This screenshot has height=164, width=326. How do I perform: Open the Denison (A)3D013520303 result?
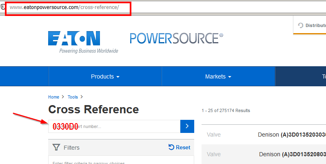pyautogui.click(x=292, y=135)
